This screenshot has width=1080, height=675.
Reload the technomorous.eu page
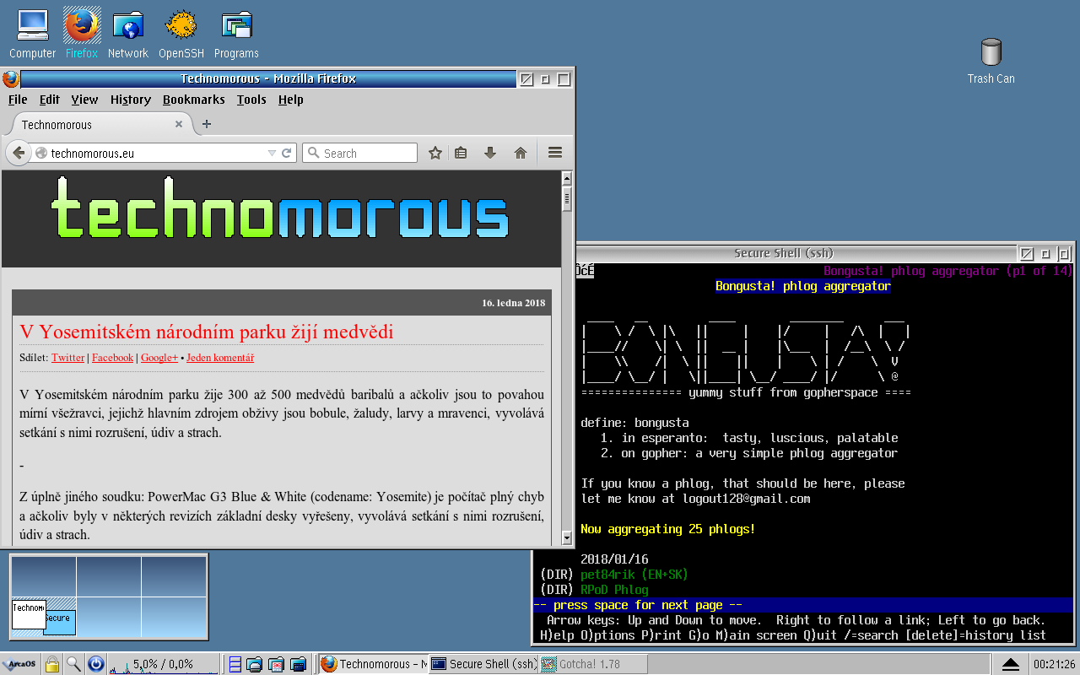click(287, 153)
